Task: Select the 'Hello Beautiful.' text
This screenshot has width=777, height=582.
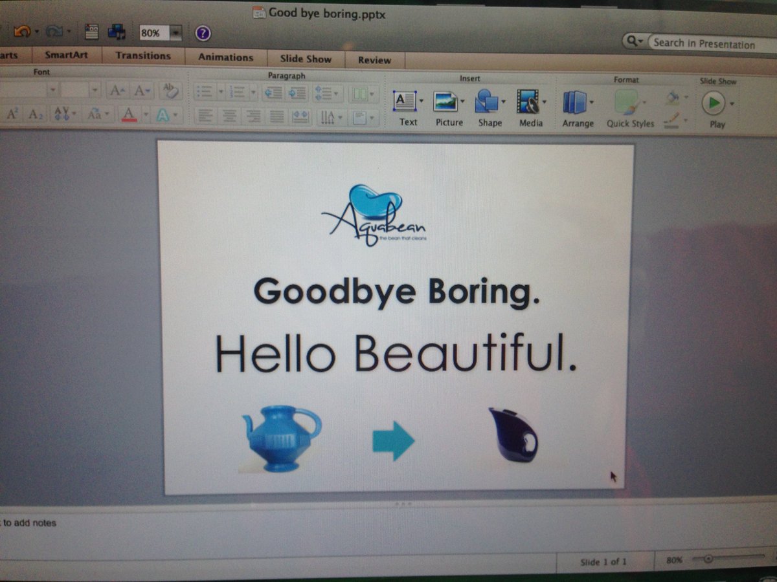Action: [x=395, y=353]
